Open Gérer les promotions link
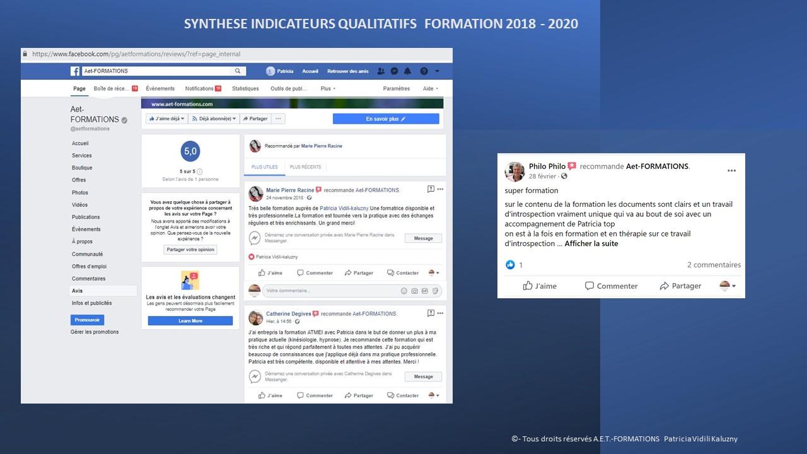 point(95,332)
